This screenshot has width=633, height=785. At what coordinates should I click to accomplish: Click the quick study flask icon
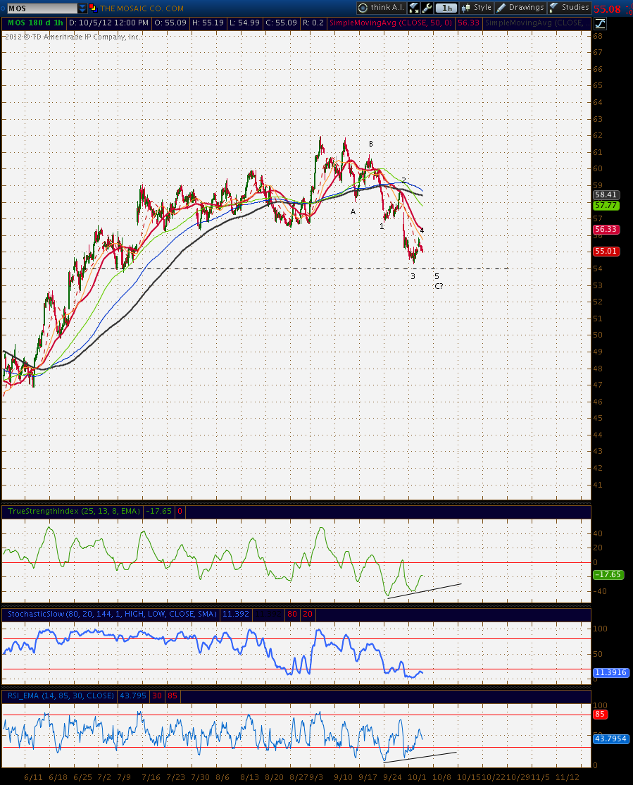[x=413, y=8]
